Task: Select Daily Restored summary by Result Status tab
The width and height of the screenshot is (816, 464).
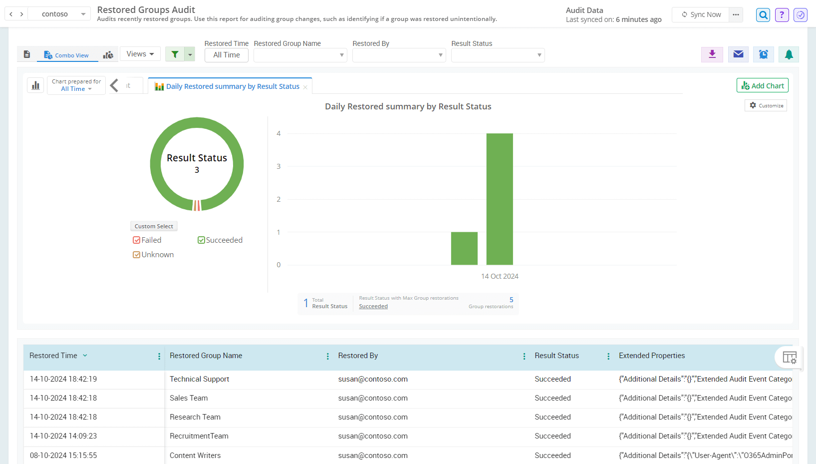Action: coord(232,86)
